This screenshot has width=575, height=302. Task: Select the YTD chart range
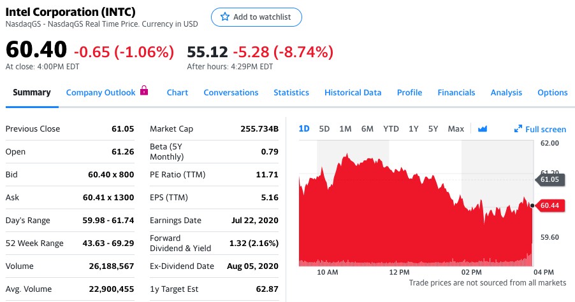(x=391, y=128)
